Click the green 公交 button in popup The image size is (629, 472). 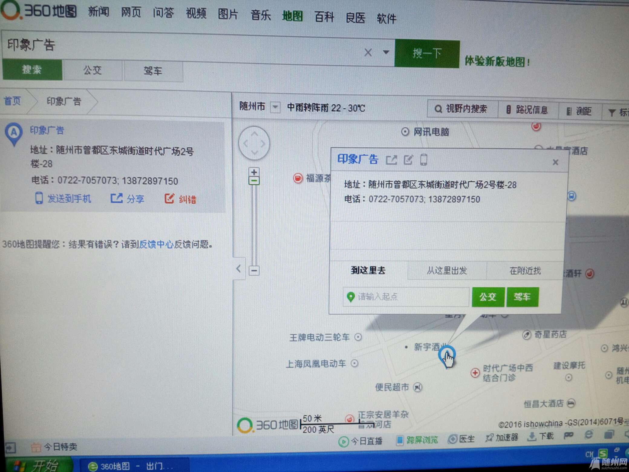point(488,297)
